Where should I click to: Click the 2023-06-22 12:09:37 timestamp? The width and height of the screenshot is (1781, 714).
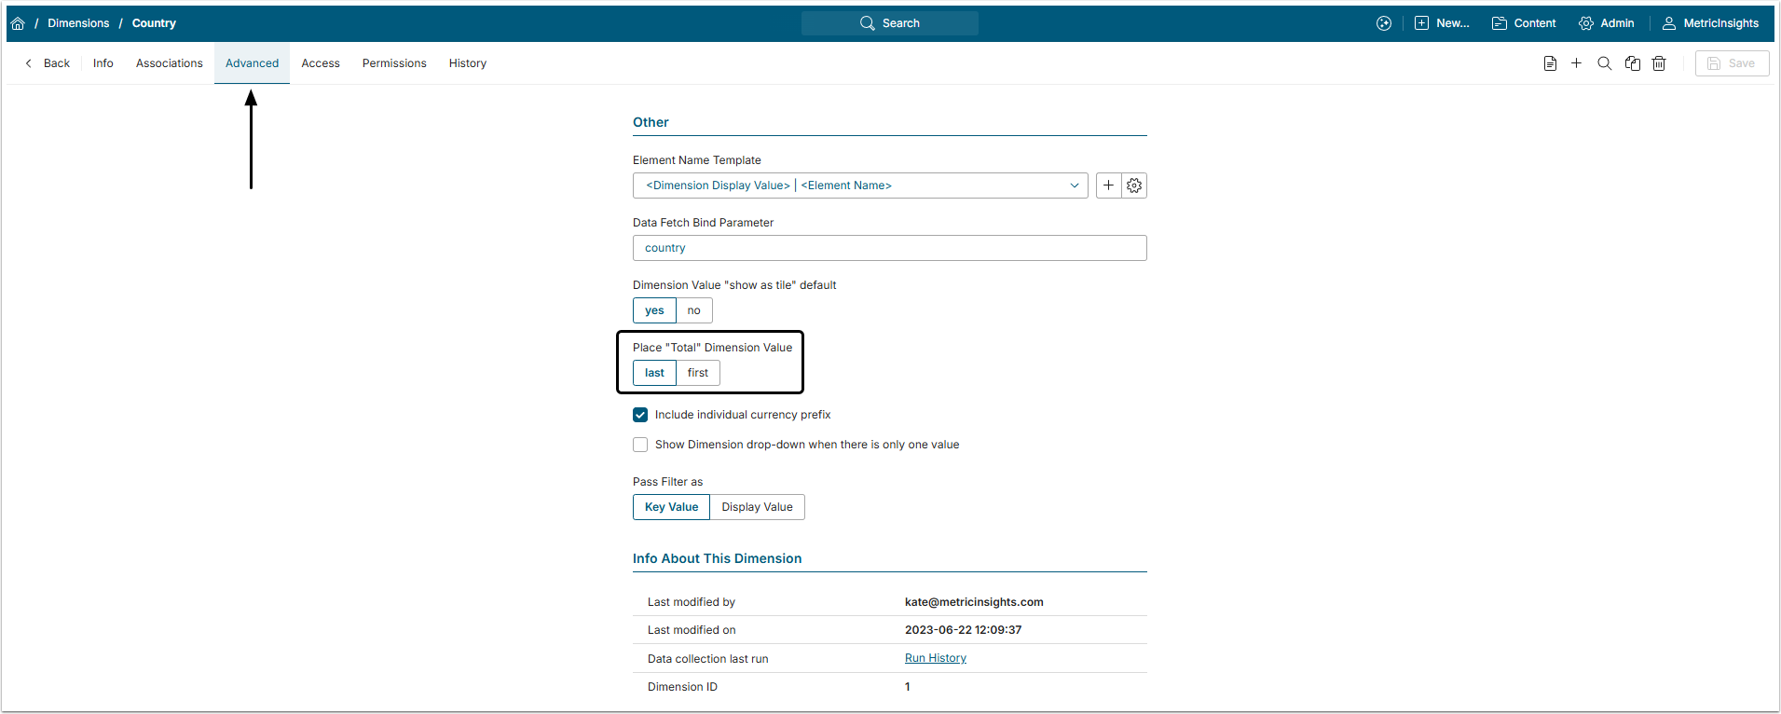pyautogui.click(x=963, y=630)
